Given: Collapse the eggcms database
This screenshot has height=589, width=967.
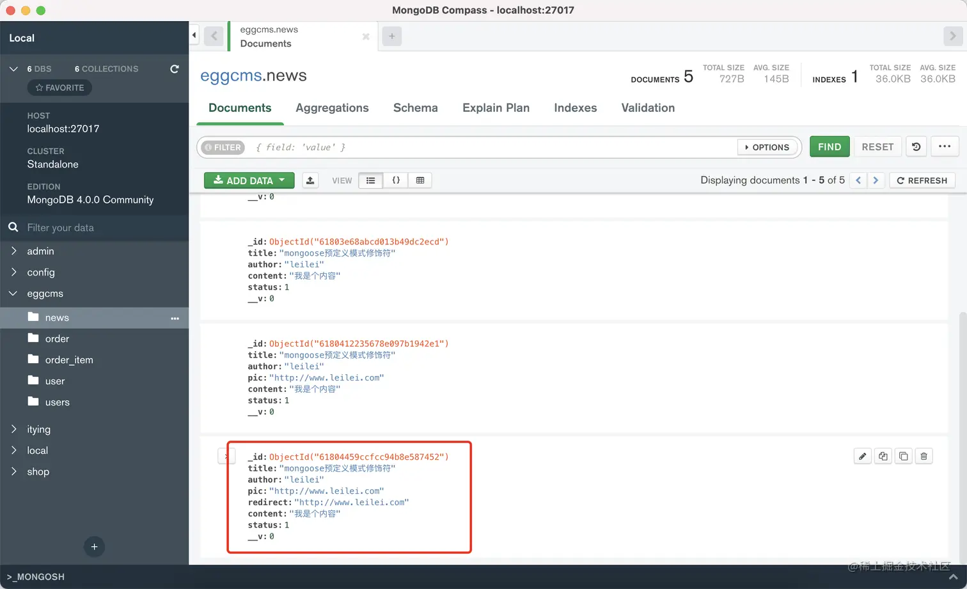Looking at the screenshot, I should click(13, 294).
